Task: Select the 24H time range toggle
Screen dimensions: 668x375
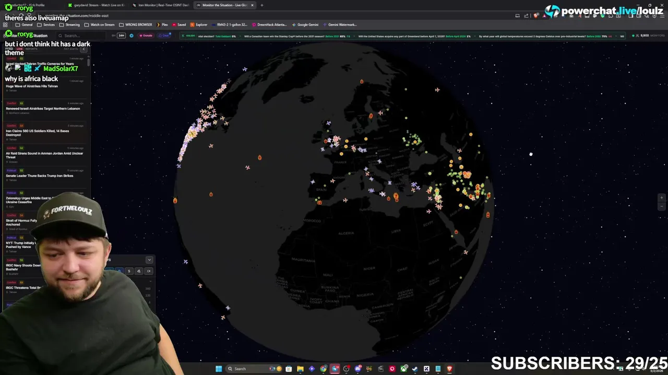Action: (121, 35)
